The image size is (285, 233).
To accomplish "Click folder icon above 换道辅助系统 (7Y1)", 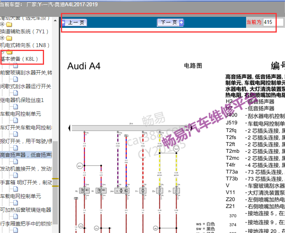I will click(x=9, y=24).
